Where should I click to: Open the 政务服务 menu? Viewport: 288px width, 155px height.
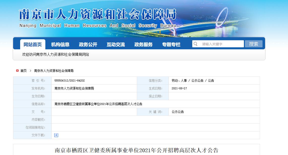point(143,44)
